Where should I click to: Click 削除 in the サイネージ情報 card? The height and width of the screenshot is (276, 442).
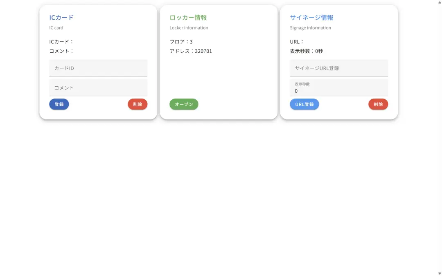click(378, 104)
